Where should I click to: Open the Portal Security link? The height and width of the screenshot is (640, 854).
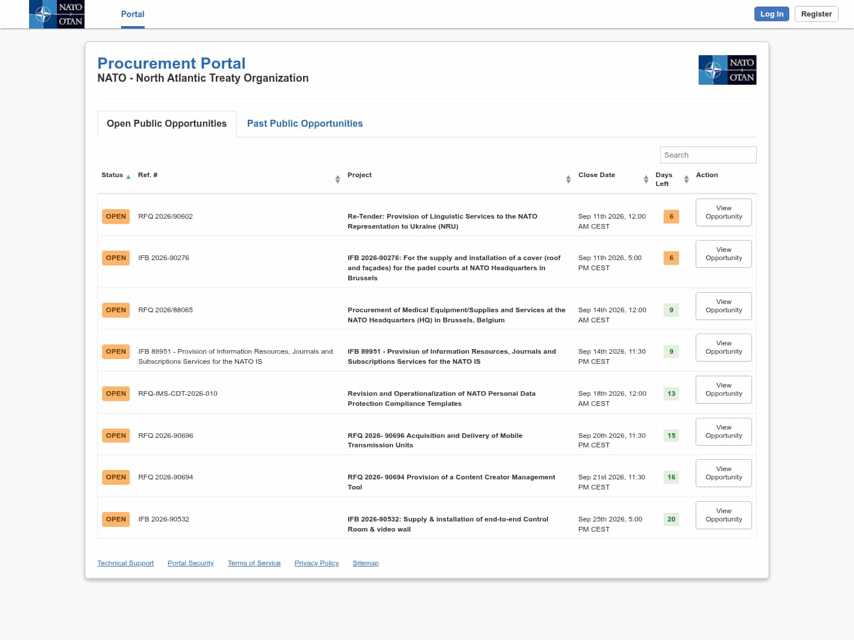[190, 563]
